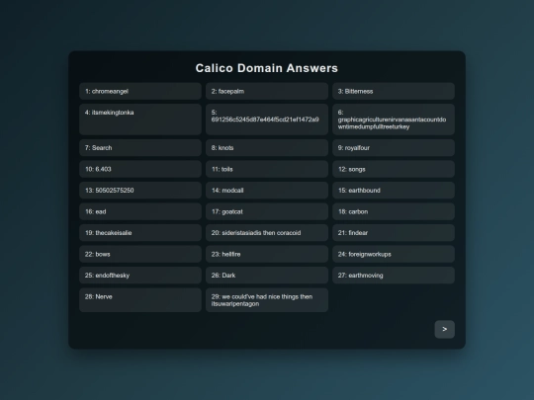
Task: Select answer 15: earthbound
Action: pos(394,191)
